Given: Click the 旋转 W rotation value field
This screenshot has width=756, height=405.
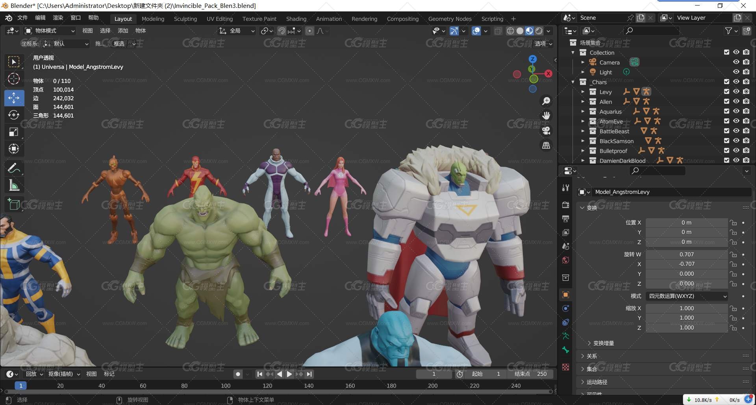Looking at the screenshot, I should click(686, 254).
